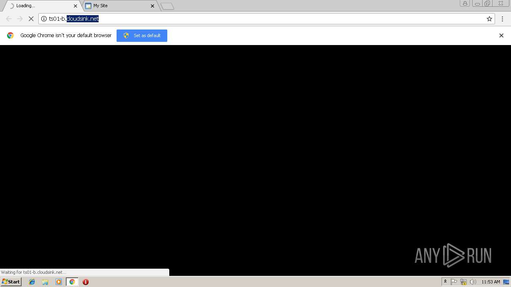Select the Chrome taskbar button
The height and width of the screenshot is (287, 511).
(x=72, y=282)
